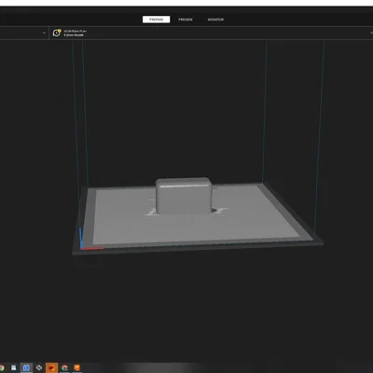Open the rightmost orange taskbar icon
Viewport: 373px width, 373px height.
click(77, 368)
